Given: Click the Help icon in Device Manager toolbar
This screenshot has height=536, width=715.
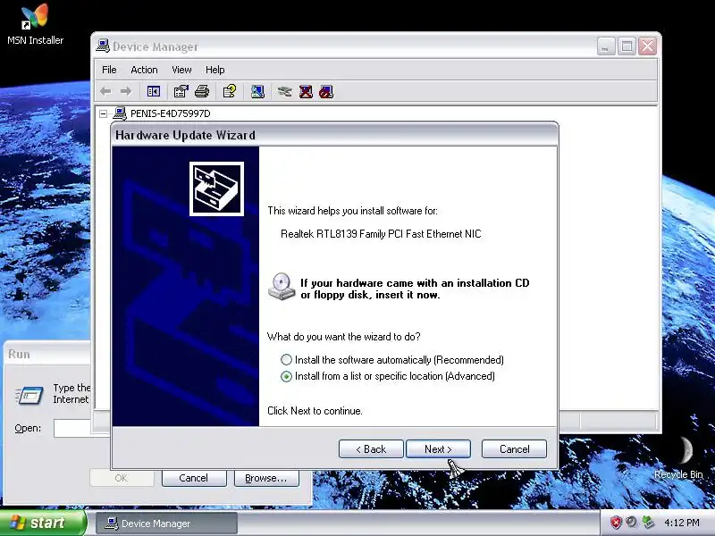Looking at the screenshot, I should pos(230,92).
